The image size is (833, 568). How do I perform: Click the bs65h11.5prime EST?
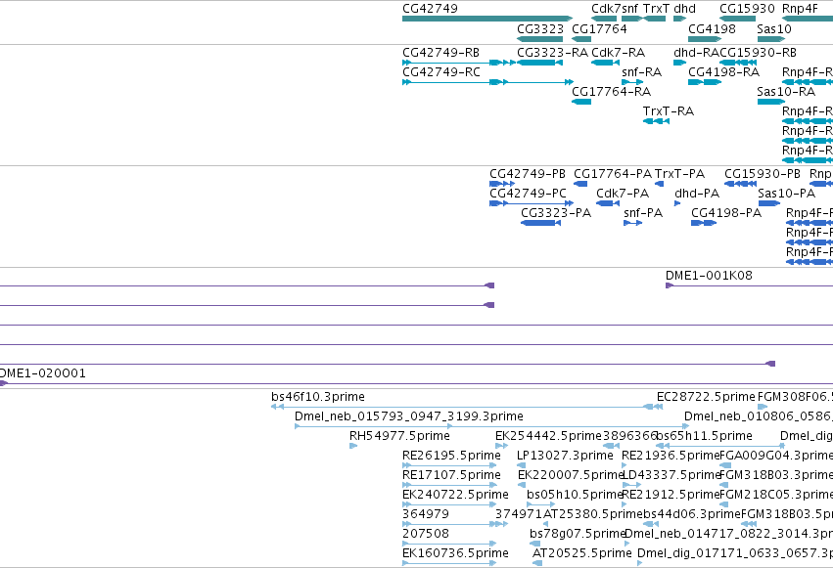click(719, 446)
